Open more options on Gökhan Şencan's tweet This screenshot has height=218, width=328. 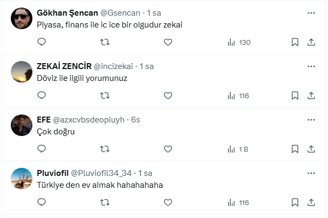coord(311,12)
